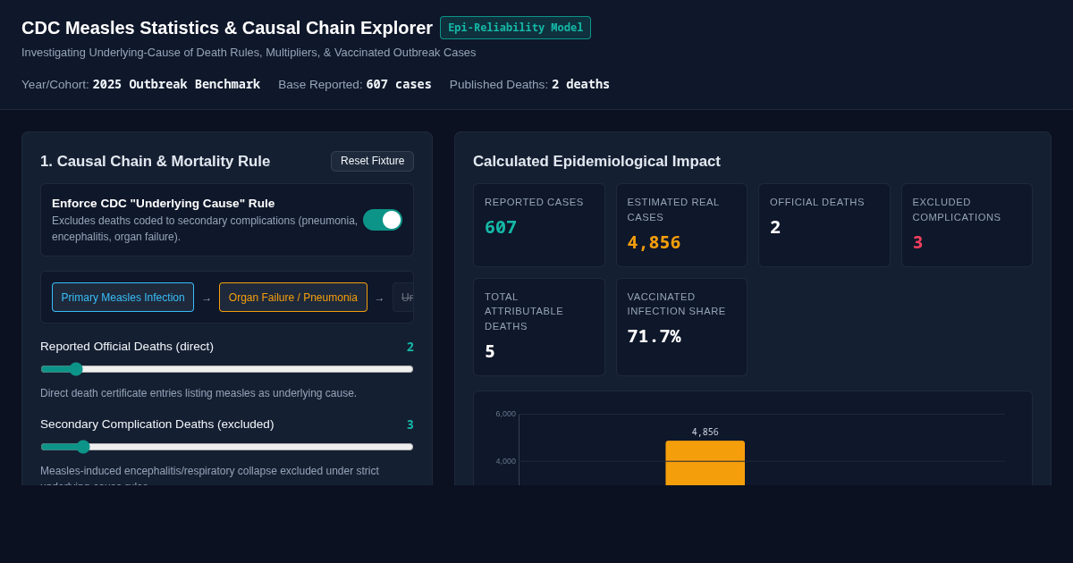Toggle the Enforce CDC Underlying Cause rule switch

(x=383, y=220)
